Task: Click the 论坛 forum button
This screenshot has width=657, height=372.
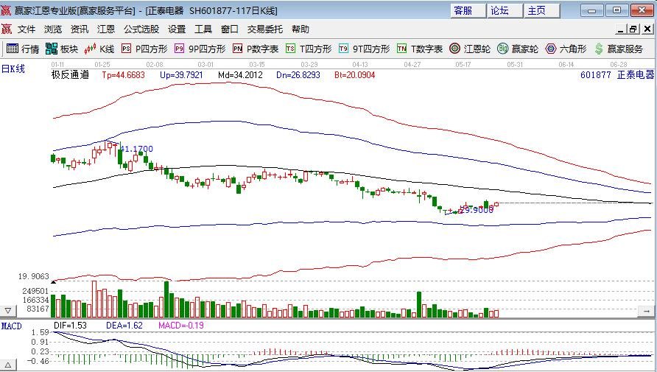Action: [505, 11]
